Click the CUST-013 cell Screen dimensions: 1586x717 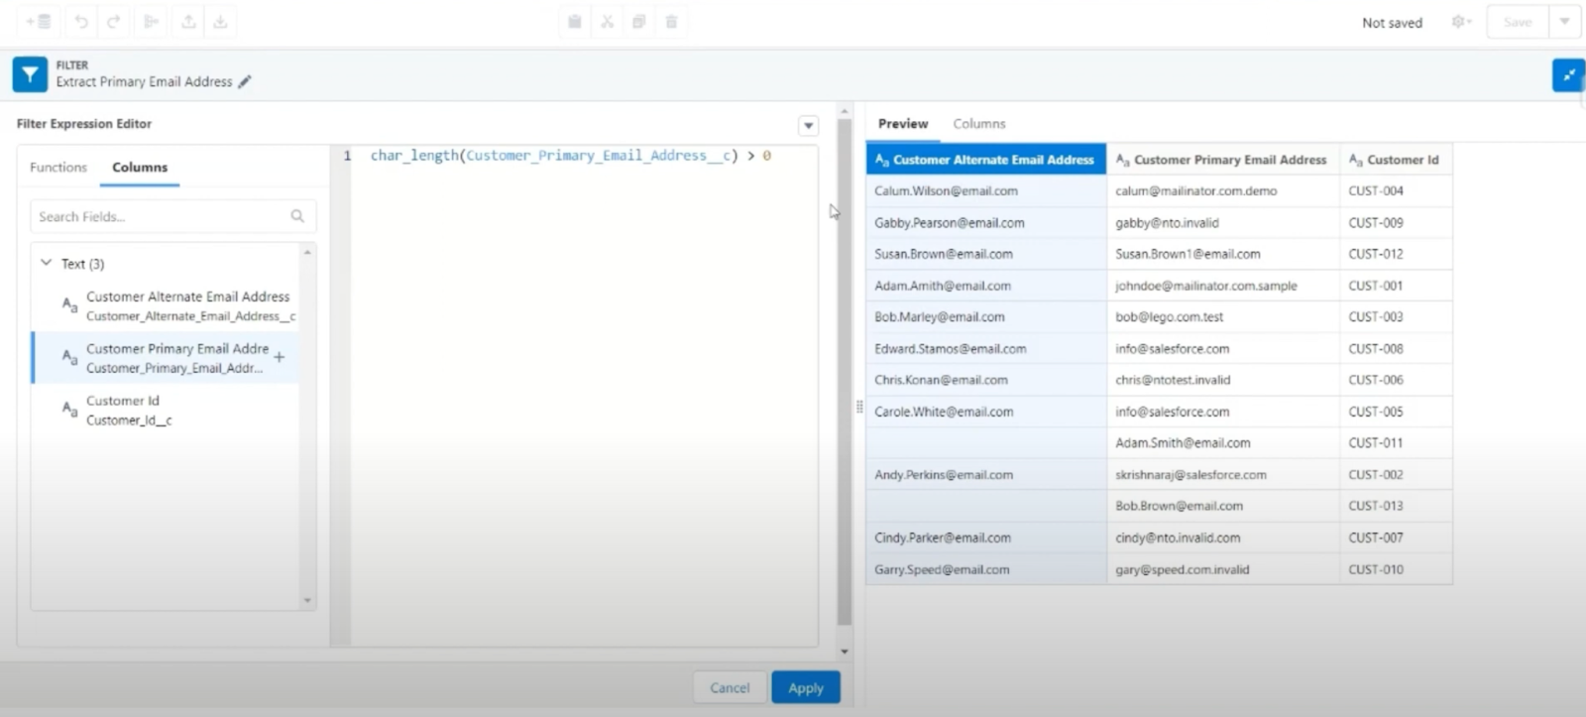tap(1396, 506)
